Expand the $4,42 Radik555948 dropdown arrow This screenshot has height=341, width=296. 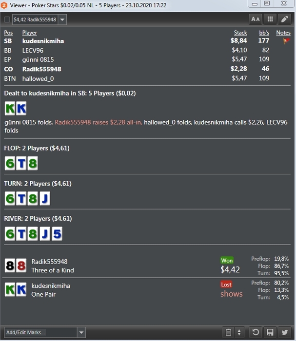click(62, 19)
